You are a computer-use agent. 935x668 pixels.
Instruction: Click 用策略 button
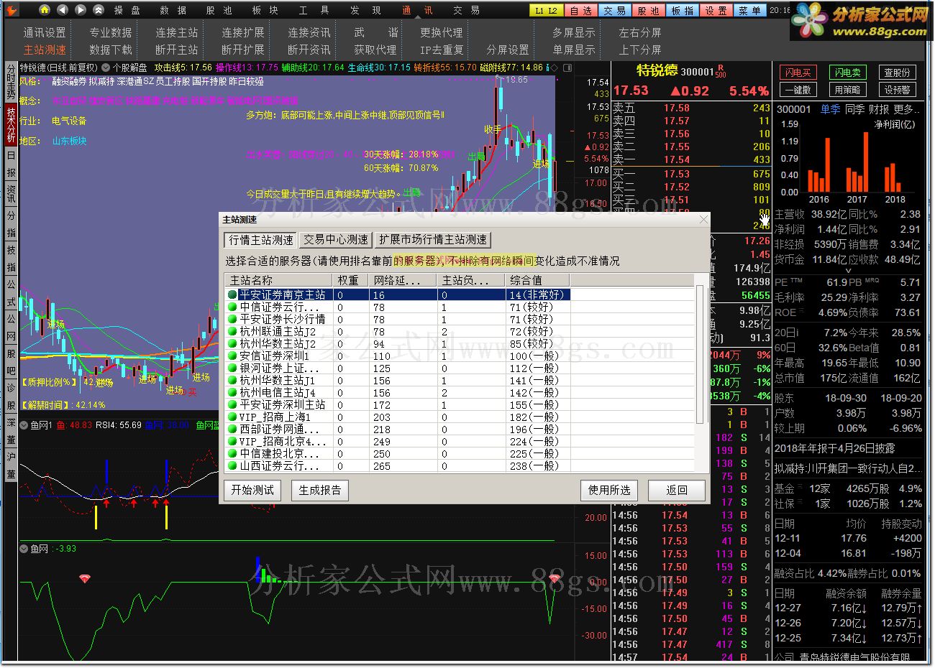click(847, 90)
